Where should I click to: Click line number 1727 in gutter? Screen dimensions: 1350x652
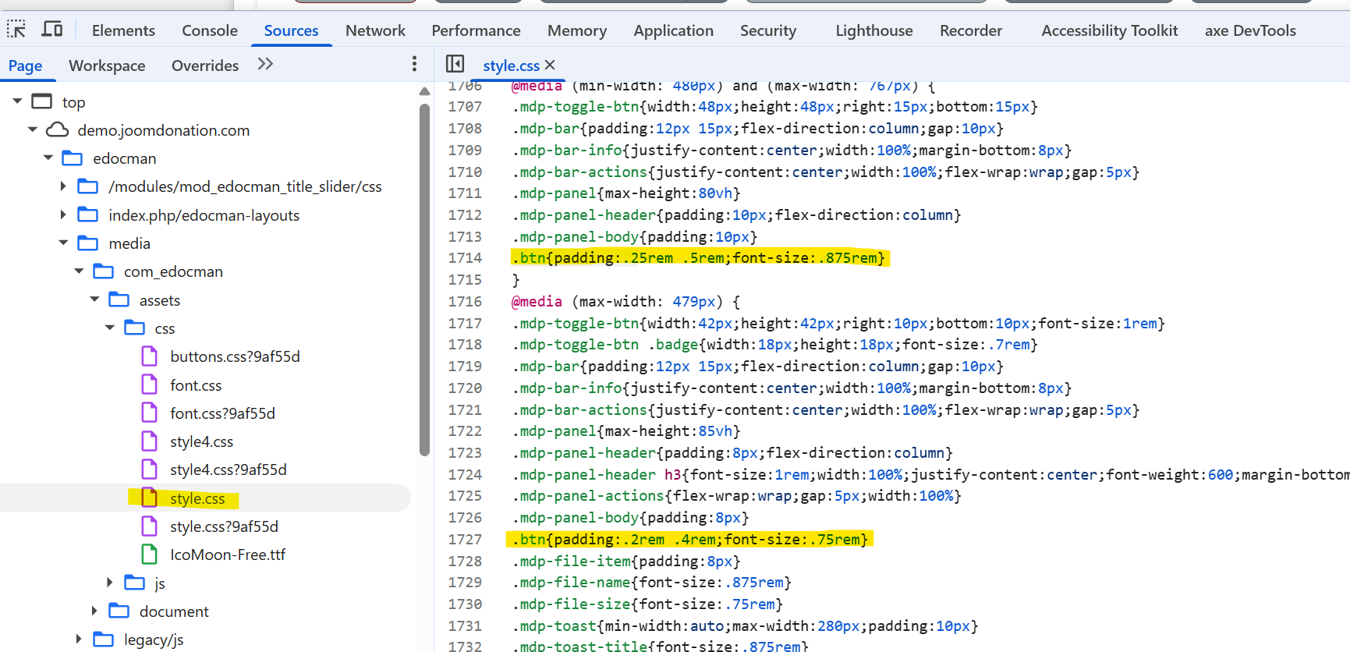point(465,539)
